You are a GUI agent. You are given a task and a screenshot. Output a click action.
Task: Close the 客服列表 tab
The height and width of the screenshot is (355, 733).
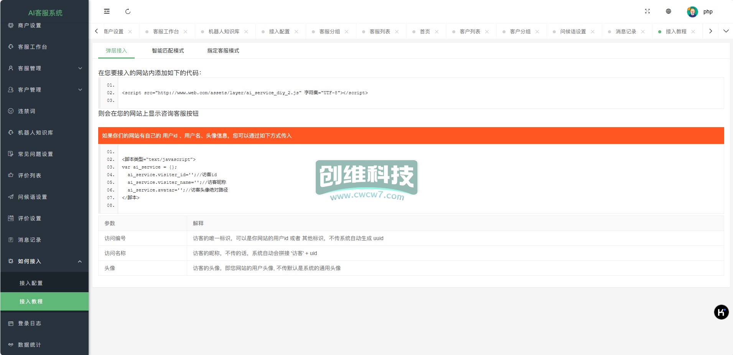click(397, 31)
